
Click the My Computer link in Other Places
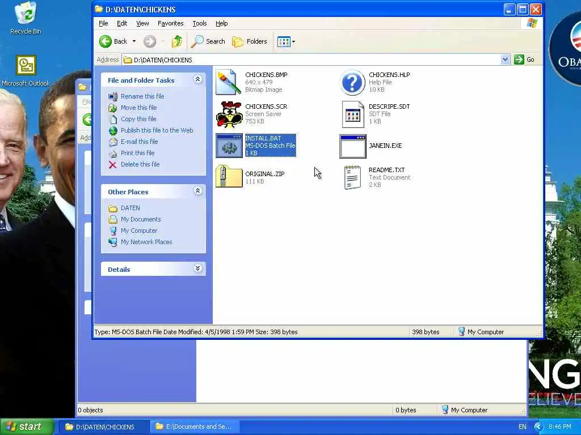click(139, 231)
